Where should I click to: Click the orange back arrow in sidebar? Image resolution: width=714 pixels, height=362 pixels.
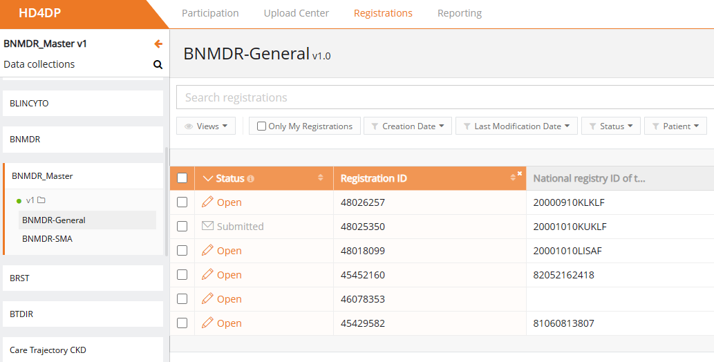tap(158, 44)
